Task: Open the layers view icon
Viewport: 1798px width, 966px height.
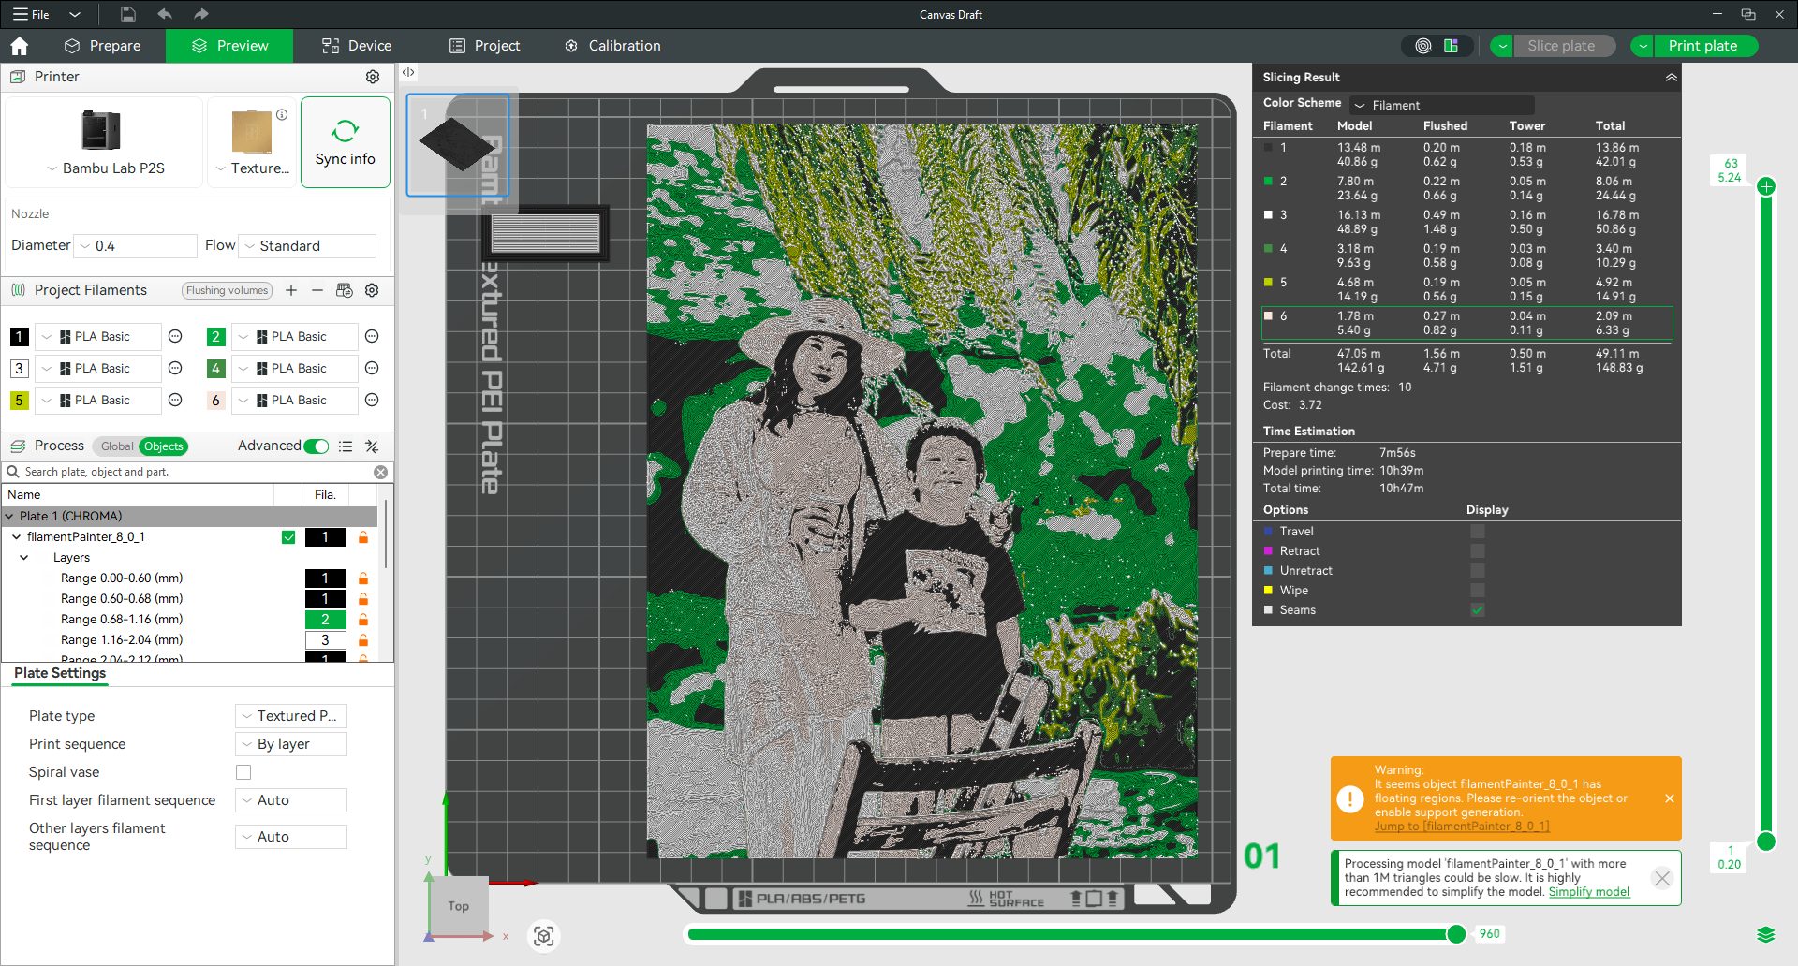Action: pos(1765,934)
